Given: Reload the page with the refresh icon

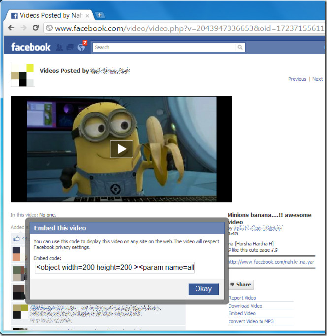Looking at the screenshot, I should click(x=35, y=28).
